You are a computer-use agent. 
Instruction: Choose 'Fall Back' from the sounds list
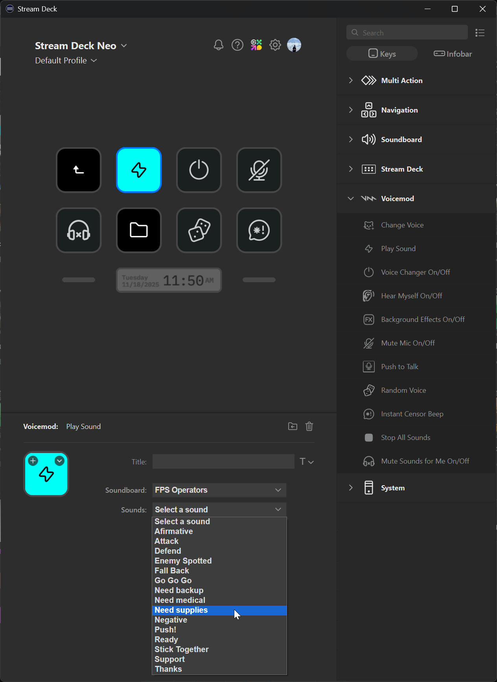[219, 571]
